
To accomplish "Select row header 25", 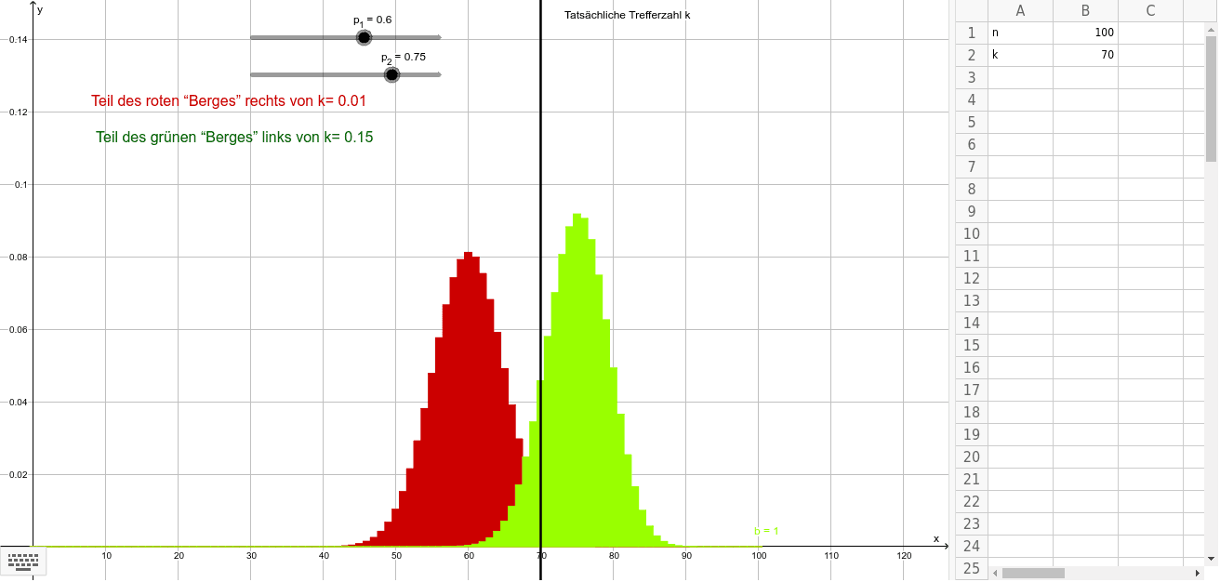I will (972, 568).
